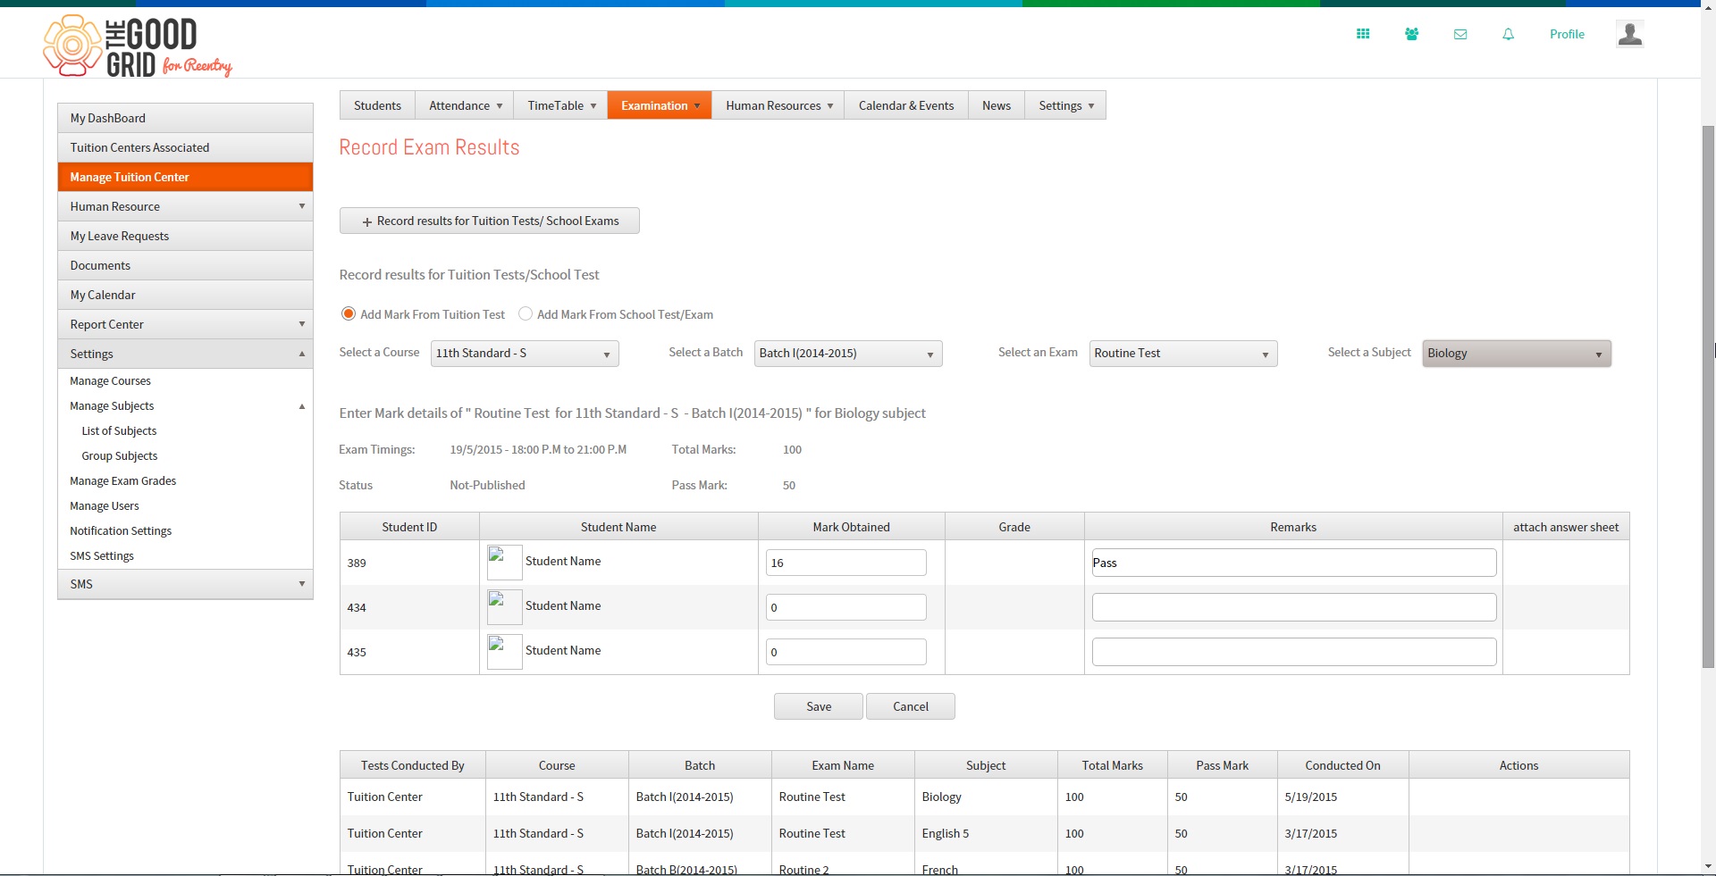The height and width of the screenshot is (876, 1716).
Task: Click remarks field containing Pass
Action: click(x=1294, y=563)
